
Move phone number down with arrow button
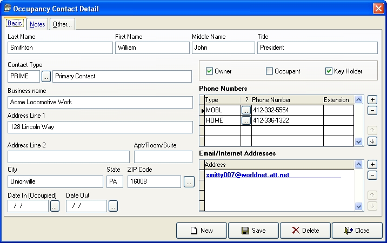[x=372, y=141]
